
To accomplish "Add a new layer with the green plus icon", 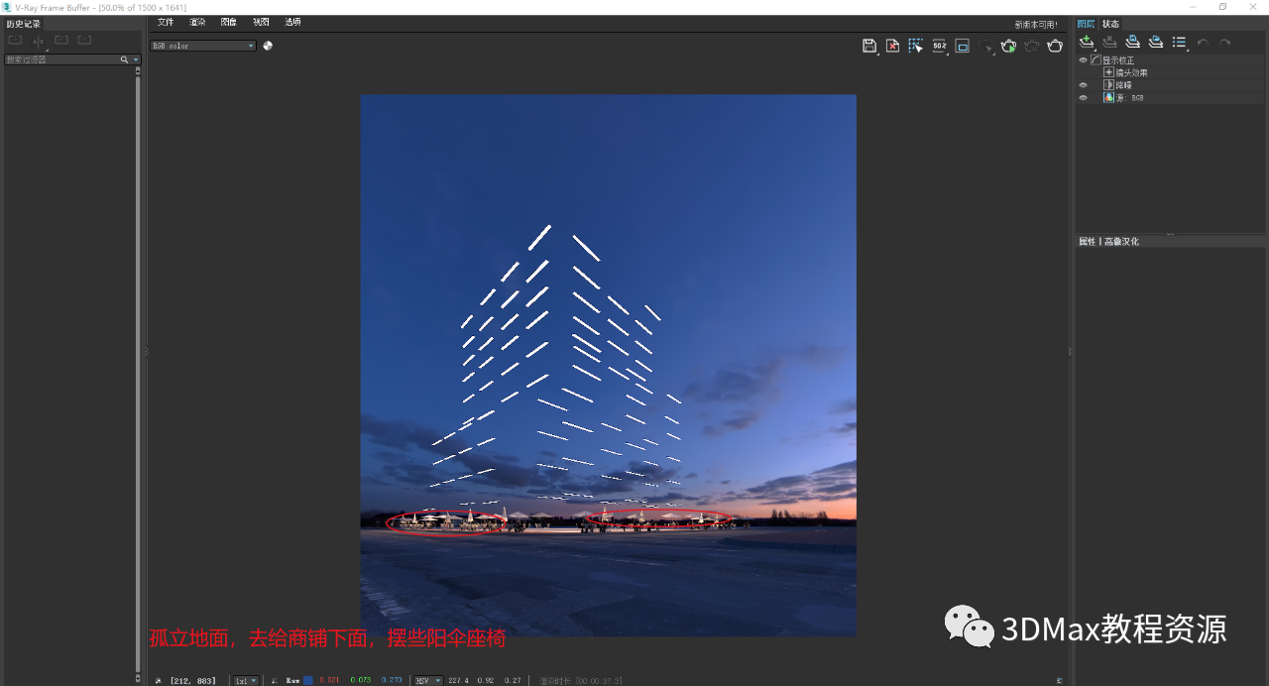I will [1087, 42].
